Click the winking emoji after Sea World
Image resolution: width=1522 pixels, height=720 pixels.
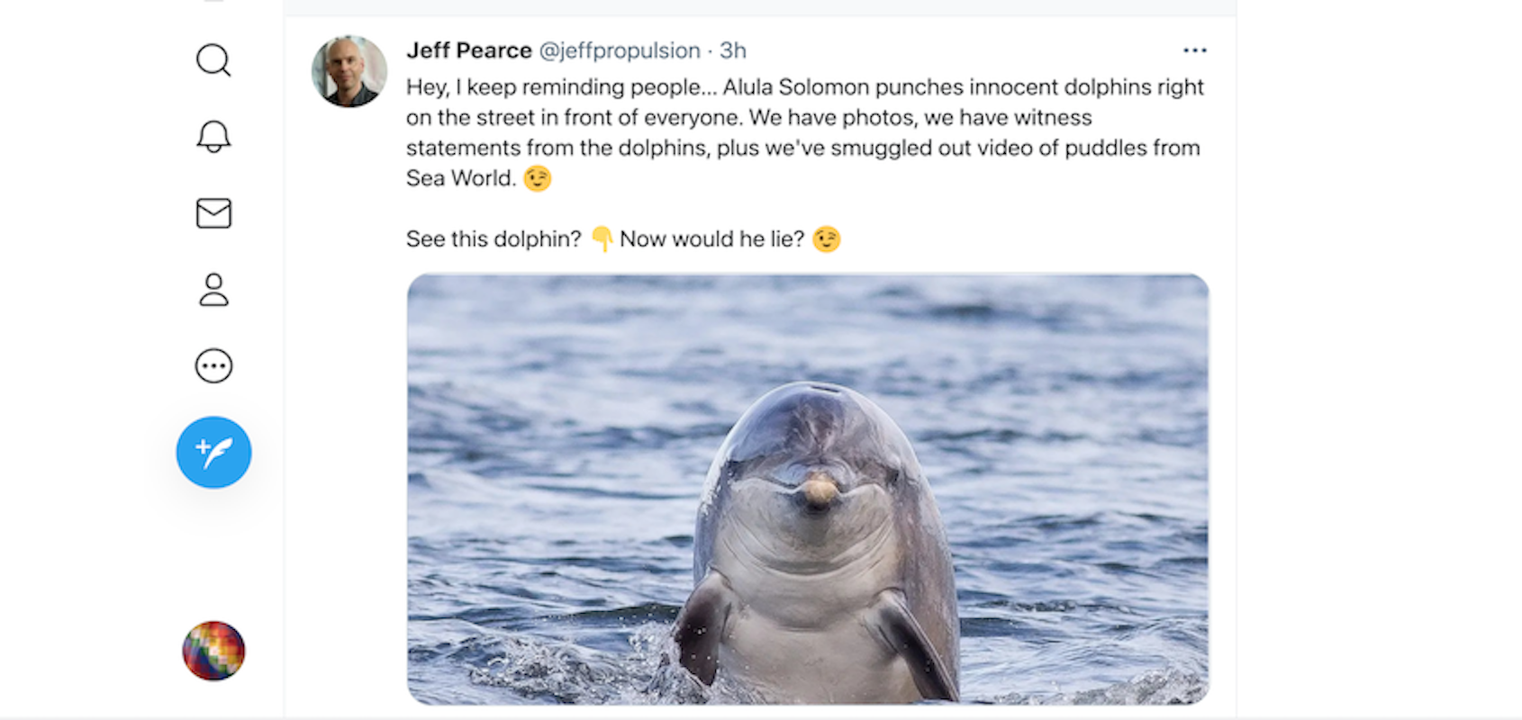click(x=538, y=178)
